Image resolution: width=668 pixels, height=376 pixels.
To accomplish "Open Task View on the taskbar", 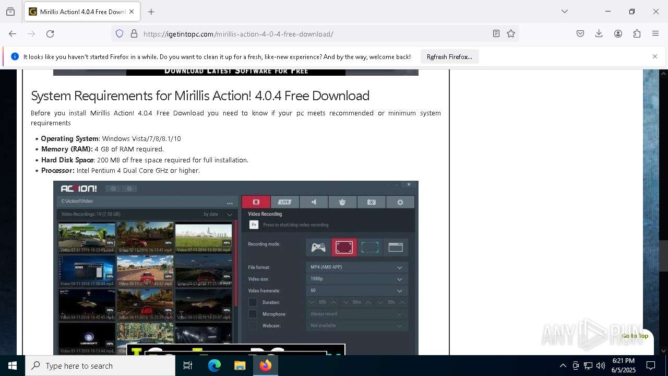I will click(x=188, y=366).
